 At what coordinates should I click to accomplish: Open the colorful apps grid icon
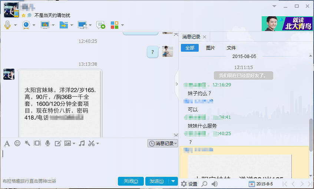pyautogui.click(x=115, y=25)
